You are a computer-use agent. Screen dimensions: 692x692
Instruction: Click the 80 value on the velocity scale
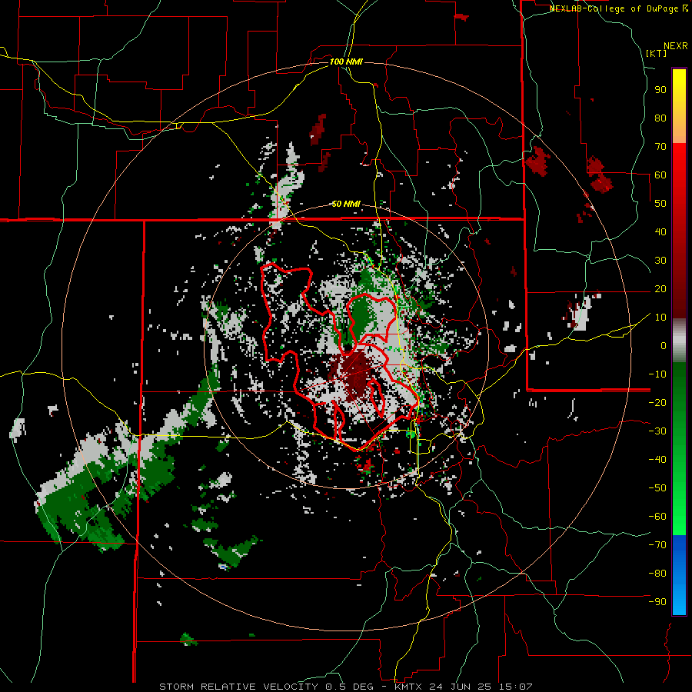(660, 118)
